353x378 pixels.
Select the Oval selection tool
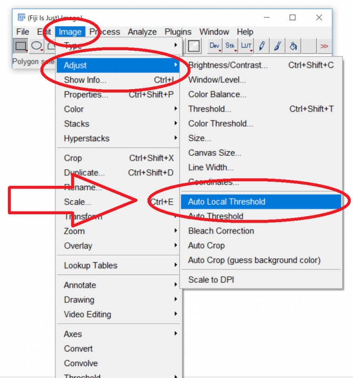pos(37,46)
